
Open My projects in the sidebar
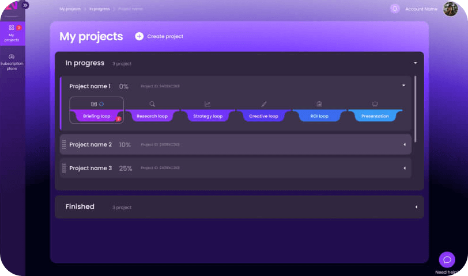click(12, 33)
